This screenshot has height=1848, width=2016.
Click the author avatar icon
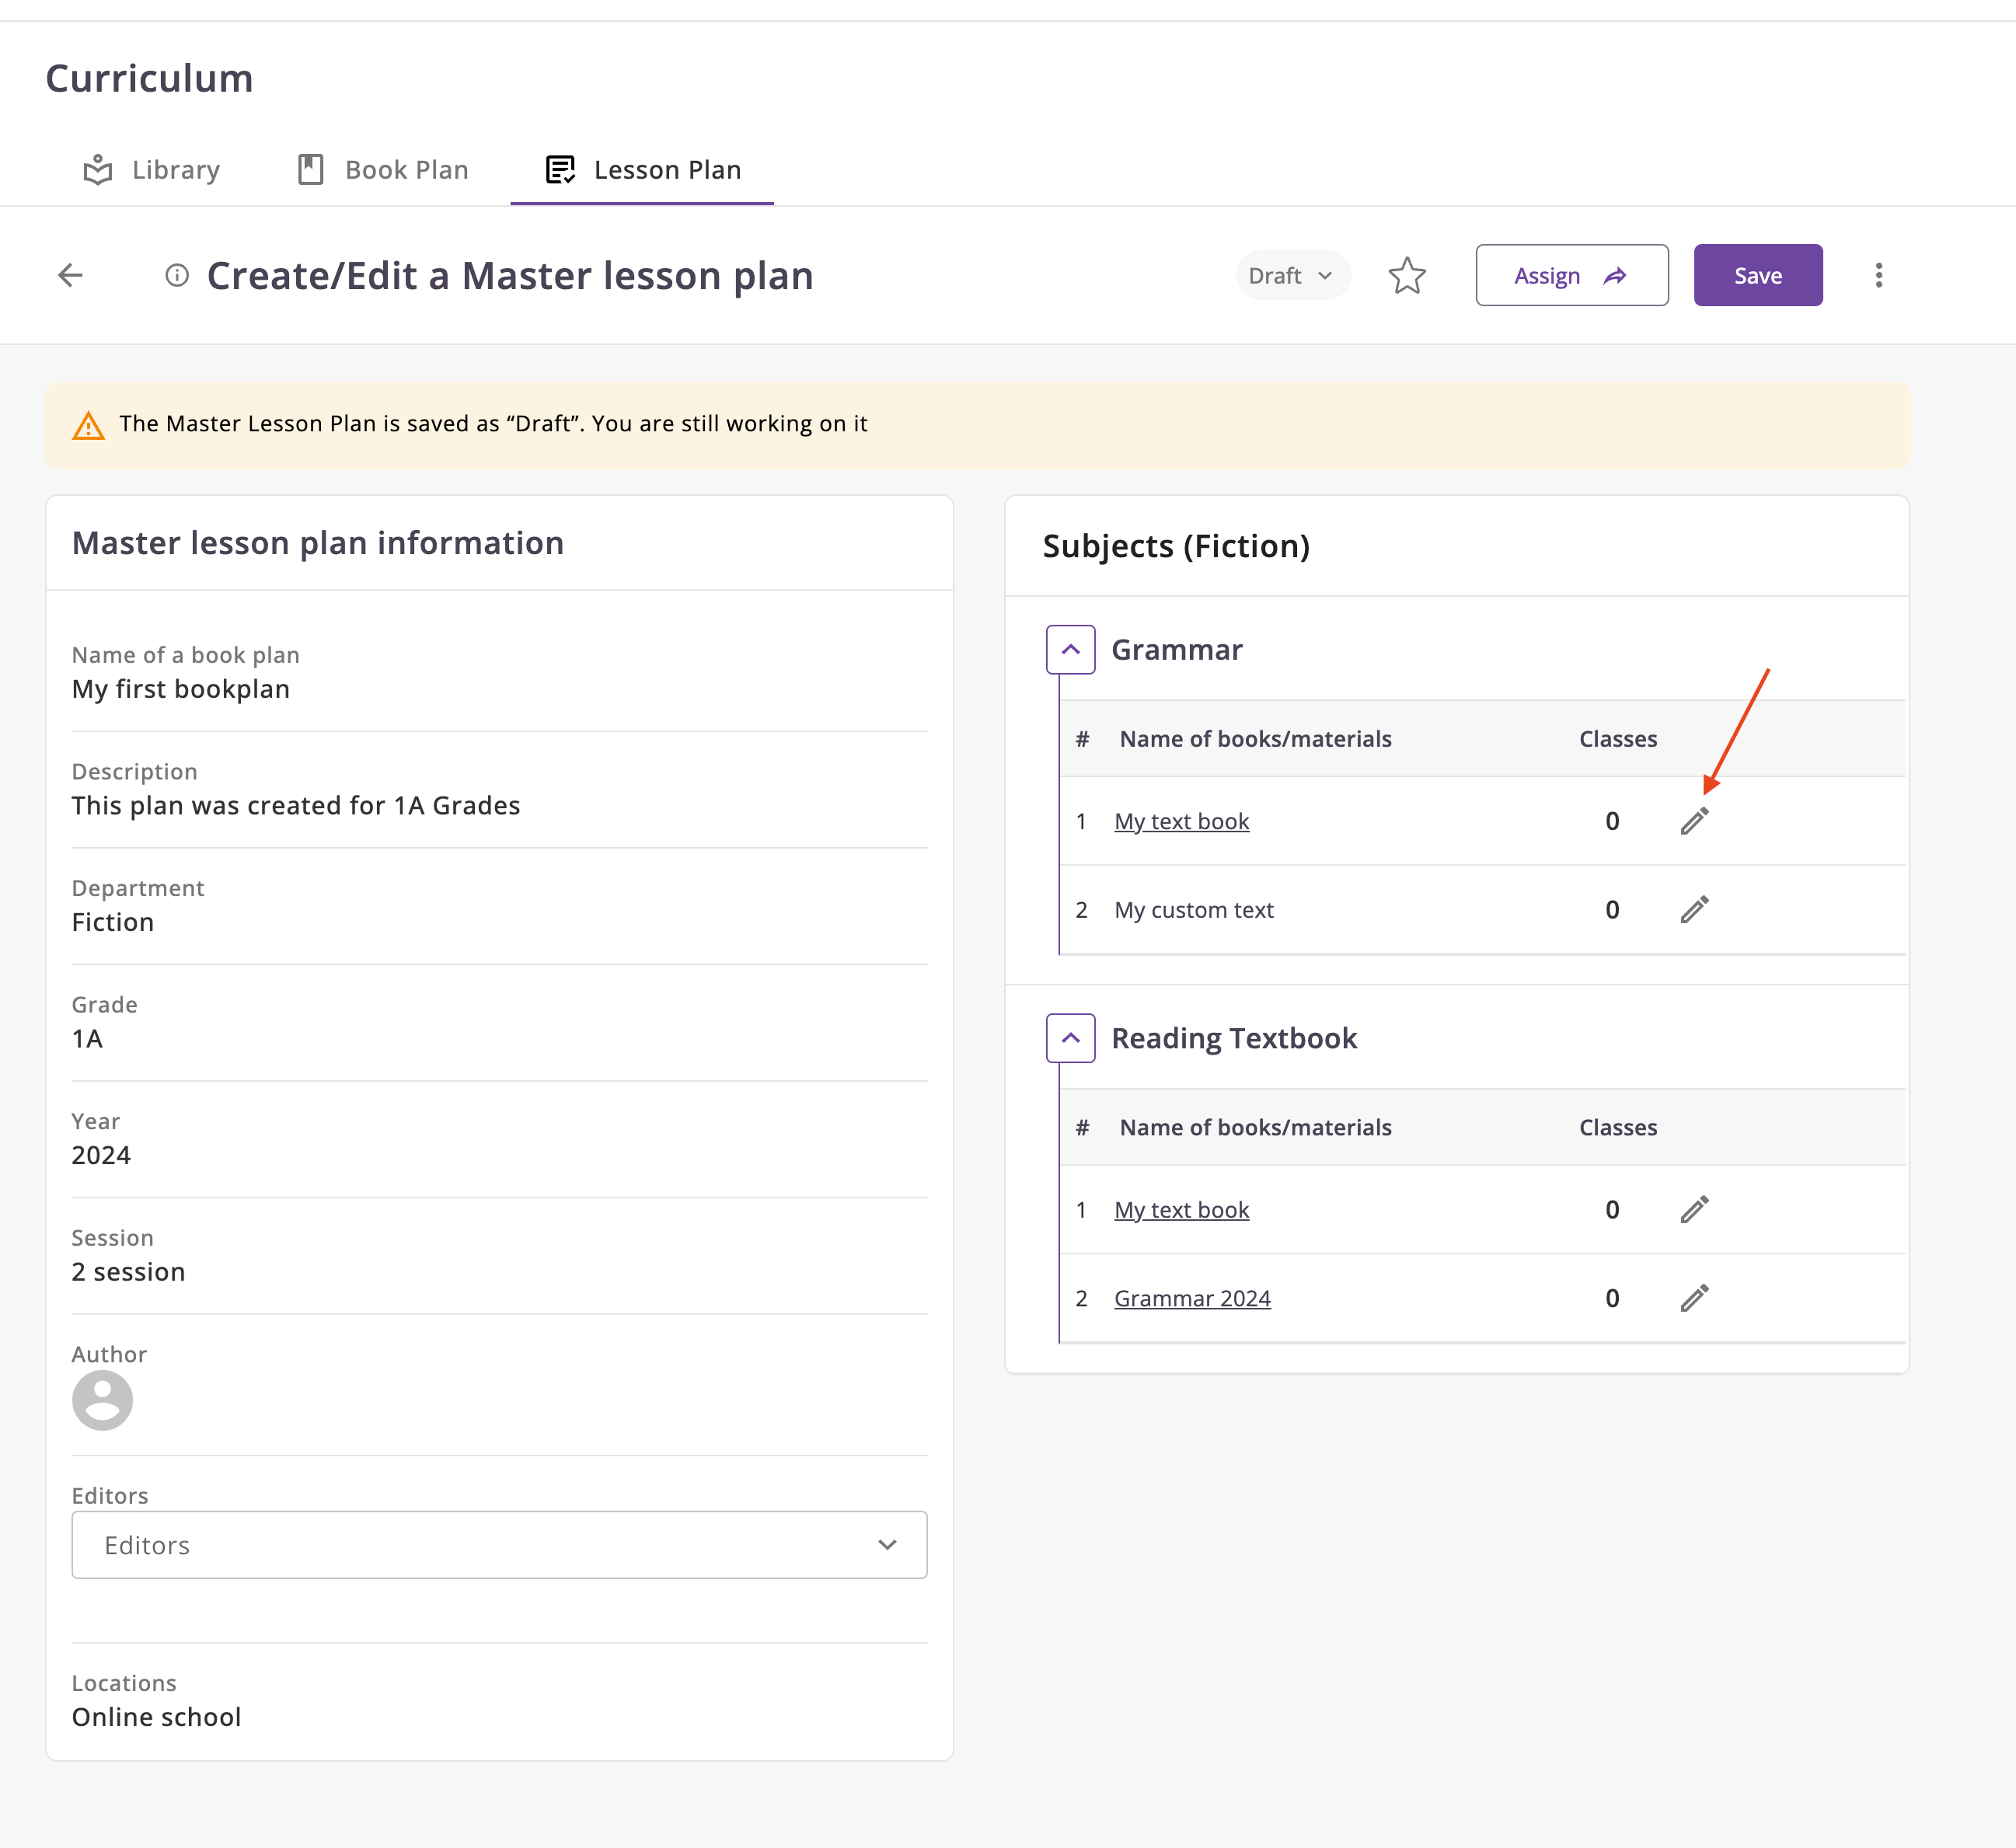(x=102, y=1399)
